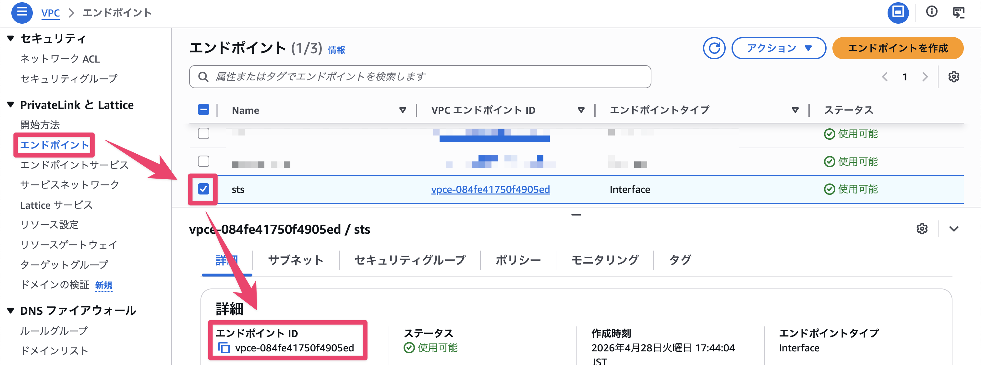This screenshot has width=981, height=365.
Task: Sort the Name column with its arrow
Action: 403,110
